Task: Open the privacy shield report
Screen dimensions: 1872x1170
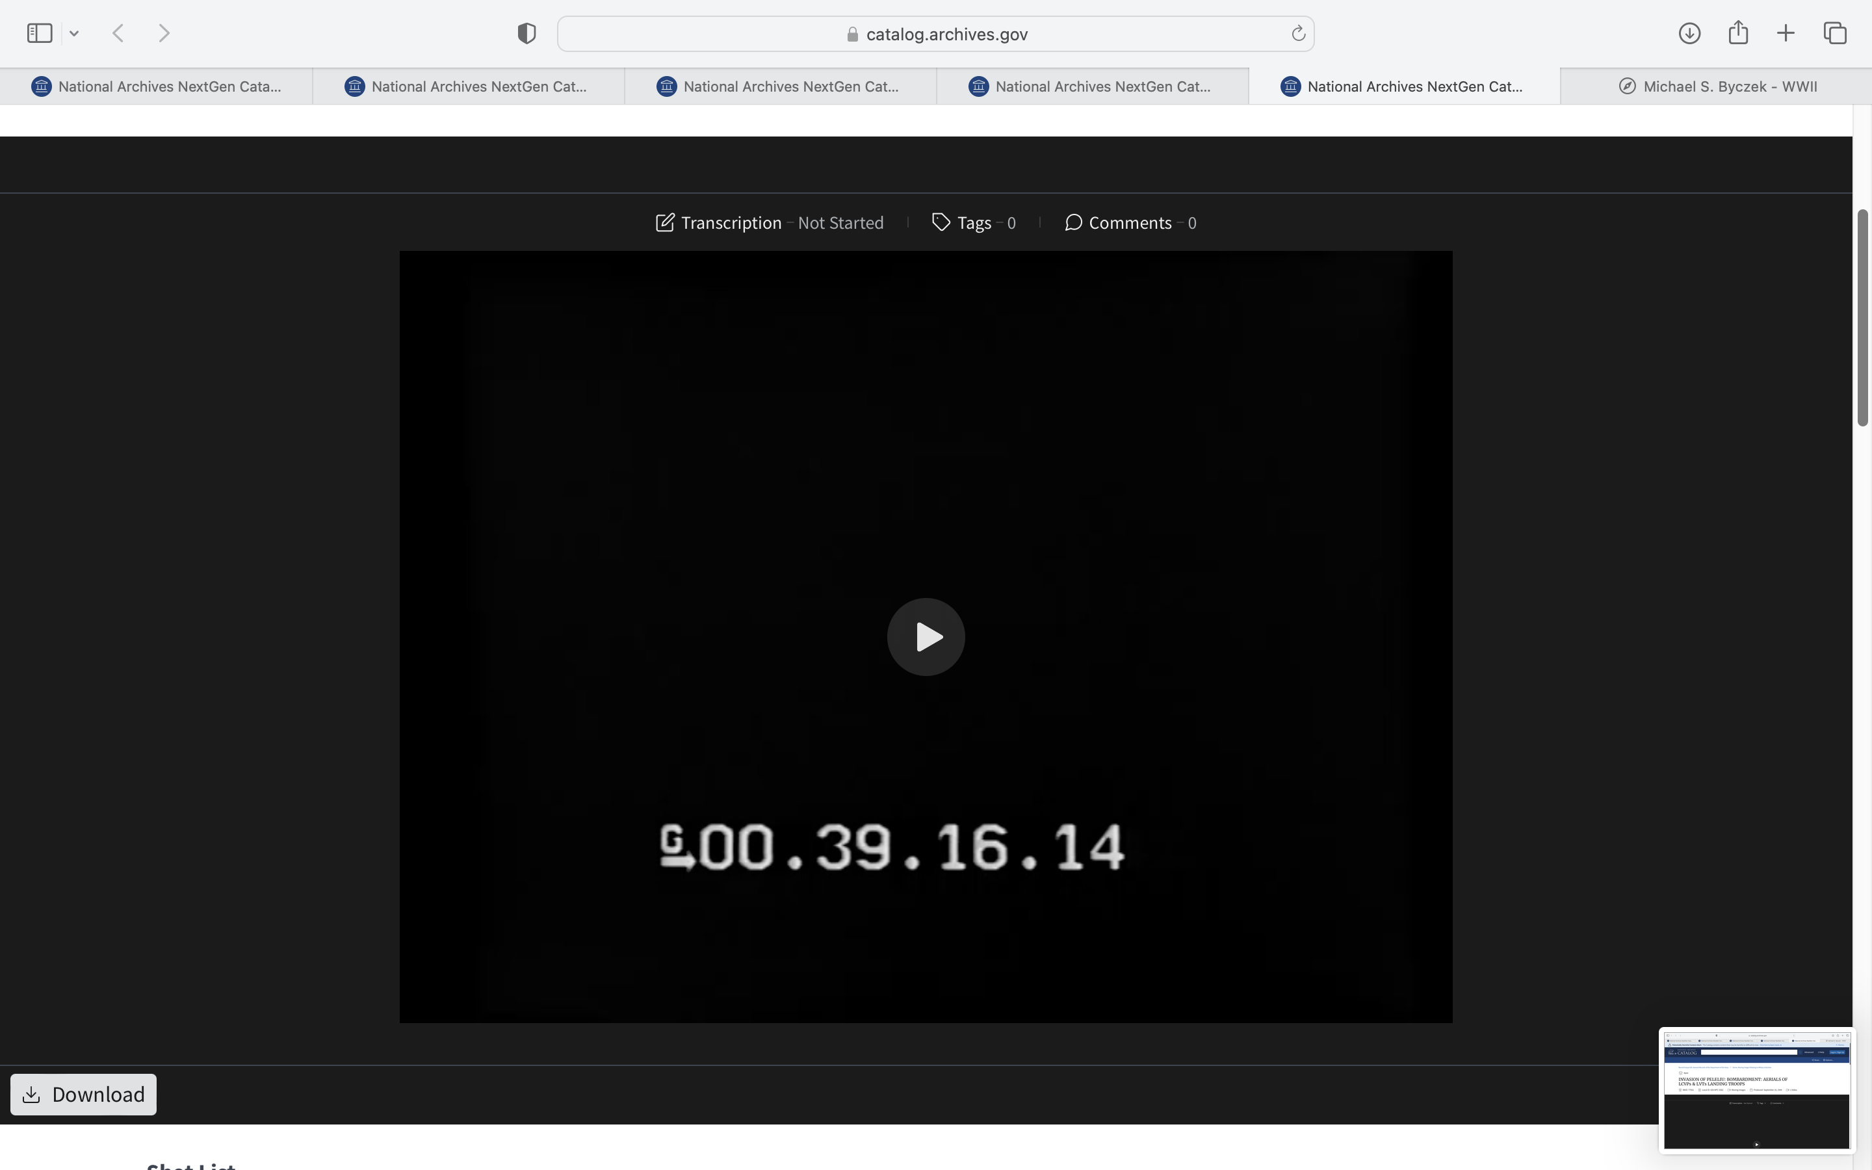Action: click(x=526, y=33)
